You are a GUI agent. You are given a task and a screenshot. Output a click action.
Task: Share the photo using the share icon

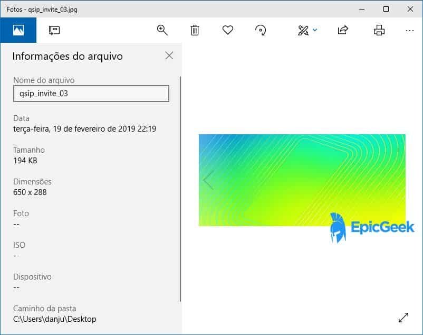(343, 30)
